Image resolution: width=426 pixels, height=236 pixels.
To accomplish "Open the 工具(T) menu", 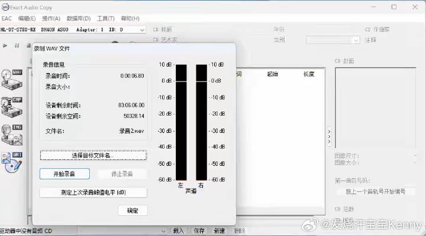I will 106,18.
